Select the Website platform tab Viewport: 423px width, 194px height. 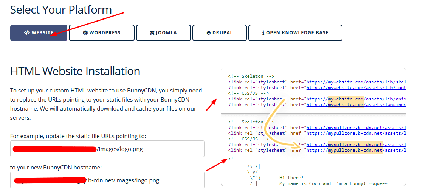(x=39, y=33)
